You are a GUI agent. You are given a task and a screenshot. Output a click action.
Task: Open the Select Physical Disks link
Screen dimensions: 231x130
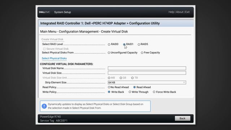pos(54,58)
